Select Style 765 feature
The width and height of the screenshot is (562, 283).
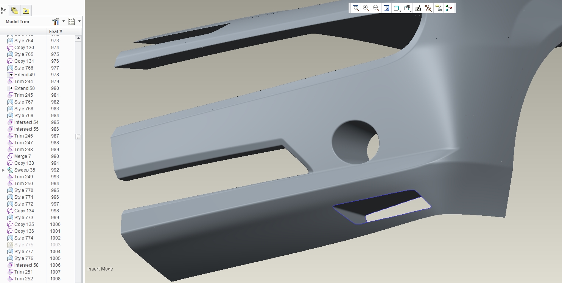pyautogui.click(x=23, y=54)
